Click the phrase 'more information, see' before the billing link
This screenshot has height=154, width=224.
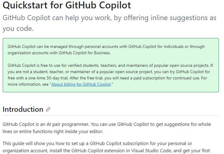28,84
